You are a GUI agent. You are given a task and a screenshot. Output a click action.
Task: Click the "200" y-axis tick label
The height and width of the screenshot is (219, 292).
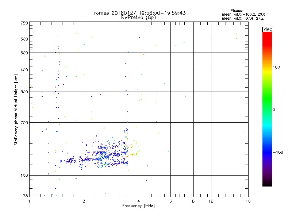tap(24, 123)
